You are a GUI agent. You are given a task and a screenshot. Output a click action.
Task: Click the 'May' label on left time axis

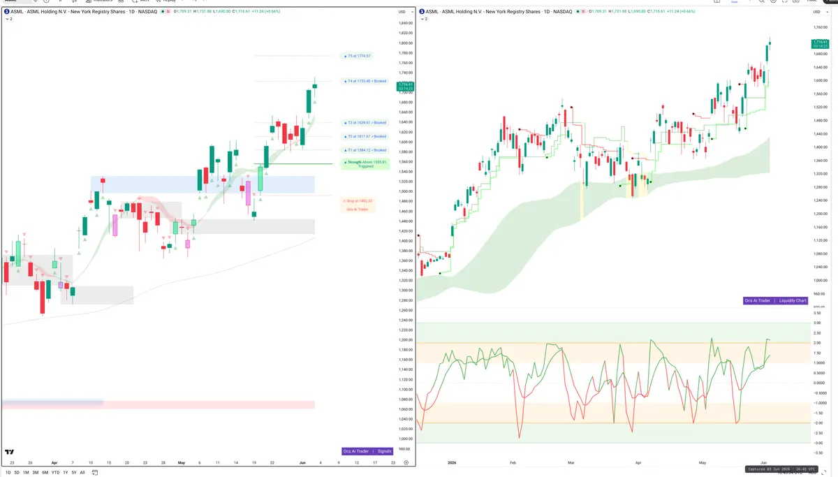[x=181, y=462]
